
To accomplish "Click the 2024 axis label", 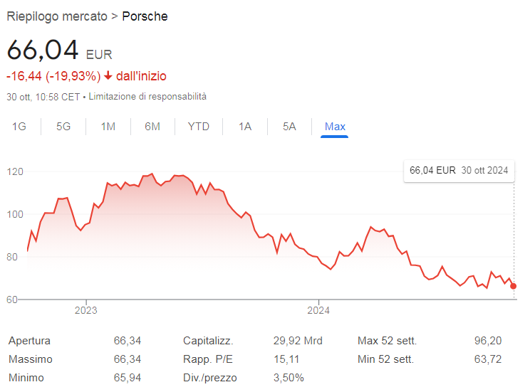I will [x=318, y=309].
